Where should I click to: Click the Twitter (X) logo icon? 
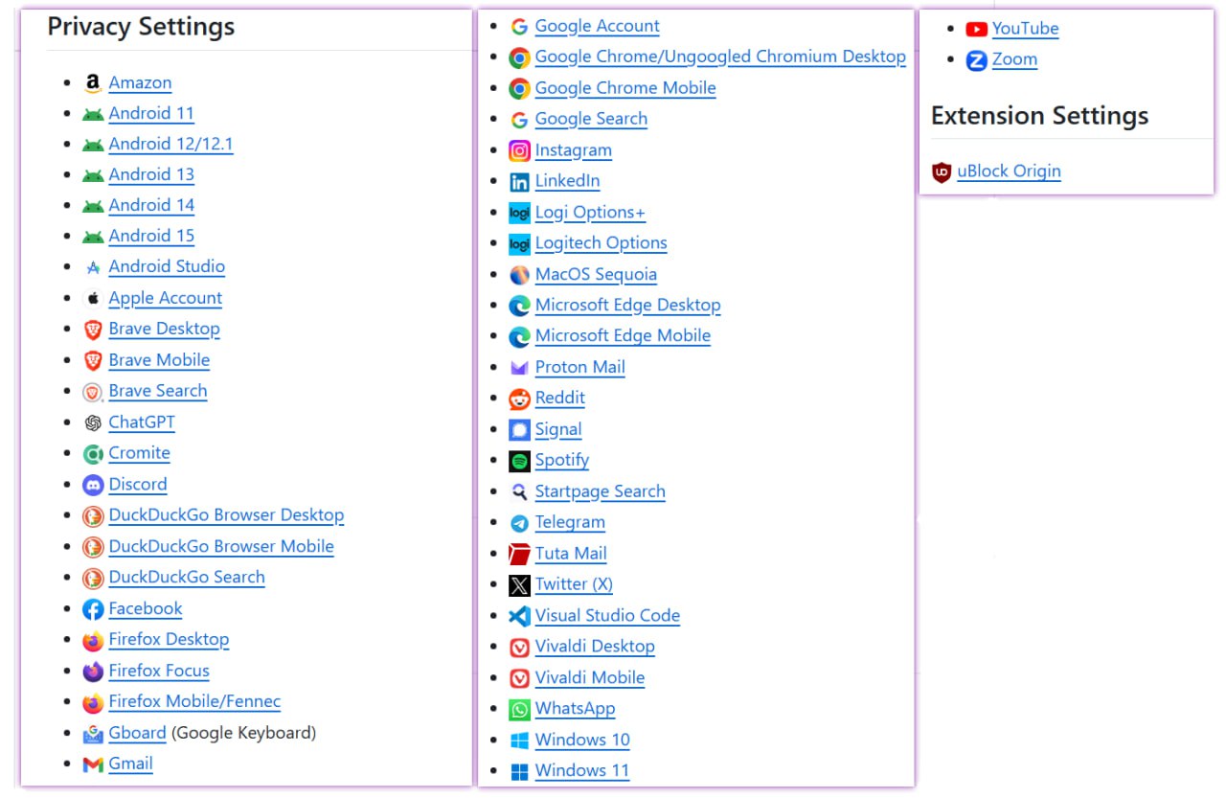point(519,584)
